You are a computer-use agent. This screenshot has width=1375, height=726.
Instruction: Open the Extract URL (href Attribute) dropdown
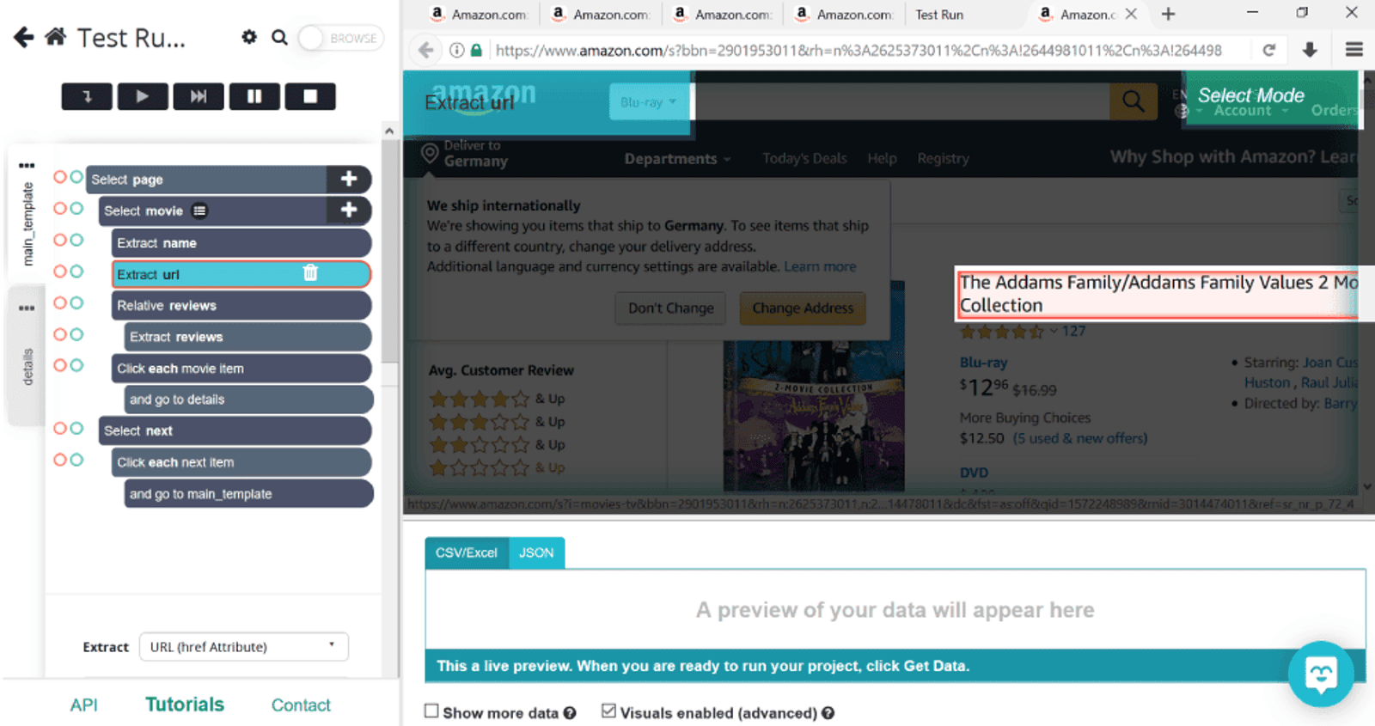point(244,647)
